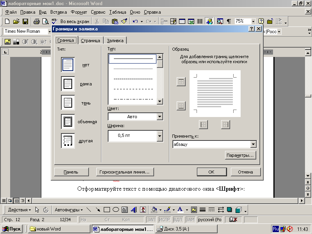Choose 'нет' border setting
The height and width of the screenshot is (234, 312).
[68, 65]
